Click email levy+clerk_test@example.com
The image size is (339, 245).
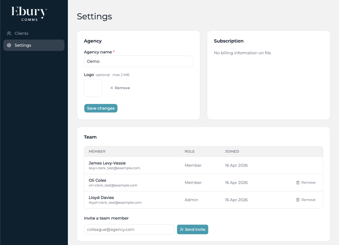(x=114, y=168)
